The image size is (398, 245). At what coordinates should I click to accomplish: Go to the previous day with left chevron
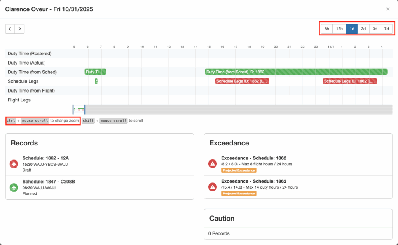point(10,28)
